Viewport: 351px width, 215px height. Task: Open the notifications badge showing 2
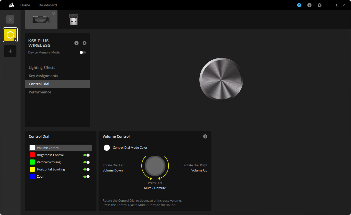pos(299,5)
